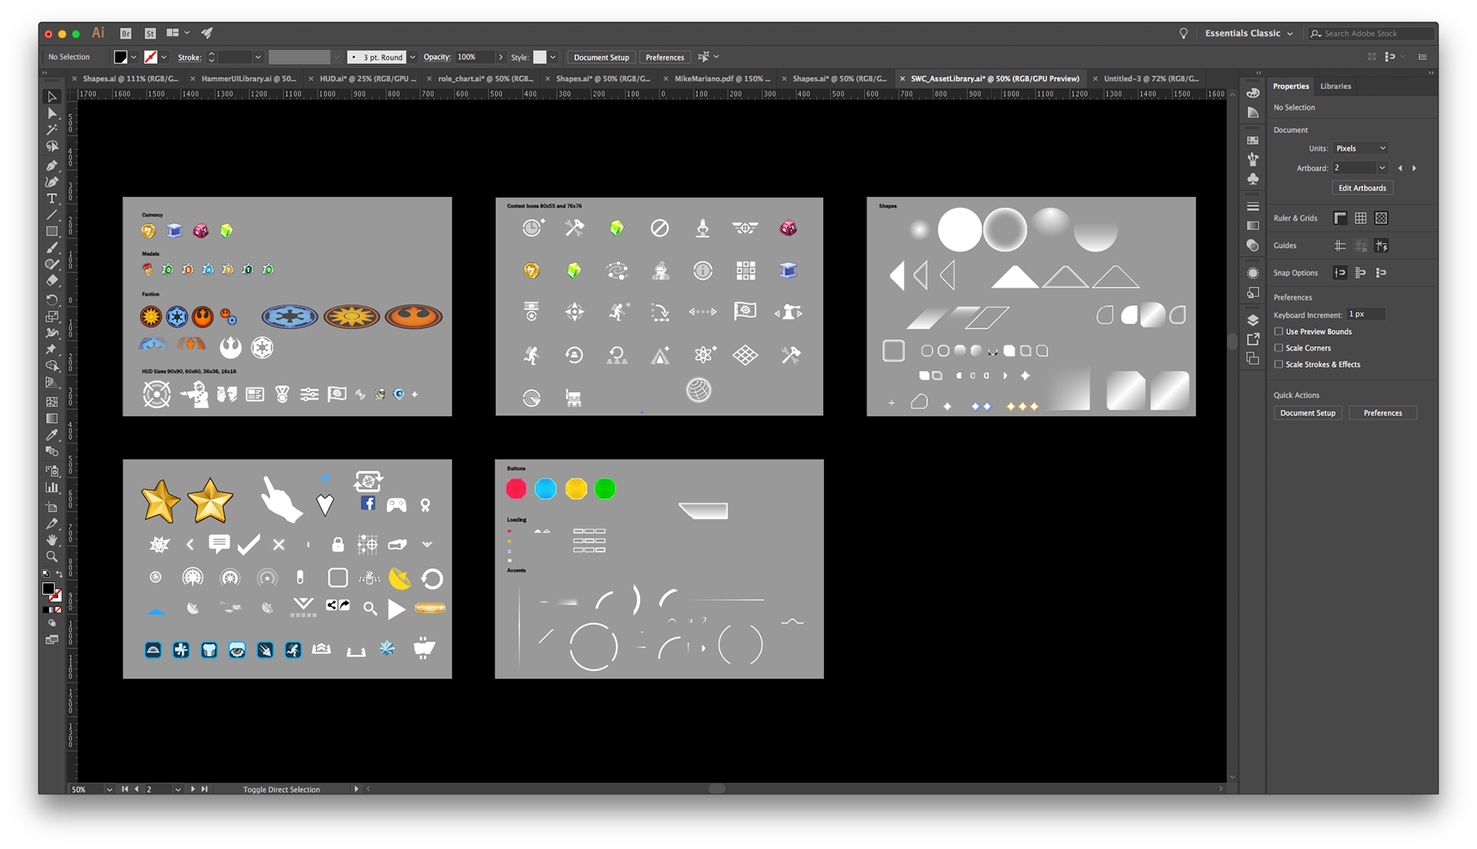This screenshot has height=849, width=1477.
Task: Select the Rotate tool
Action: tap(52, 300)
